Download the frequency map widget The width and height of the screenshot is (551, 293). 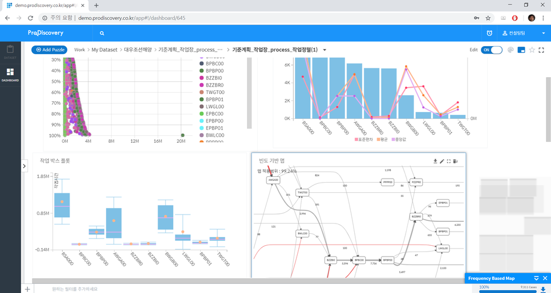(435, 162)
